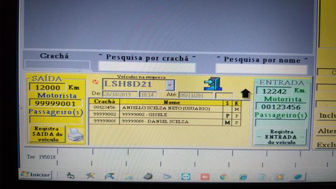336x189 pixels.
Task: Click the ENTRADA Km field showing 12242
Action: 274,91
